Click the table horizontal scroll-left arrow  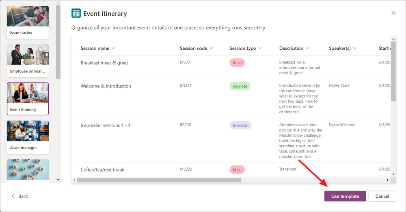tap(74, 180)
